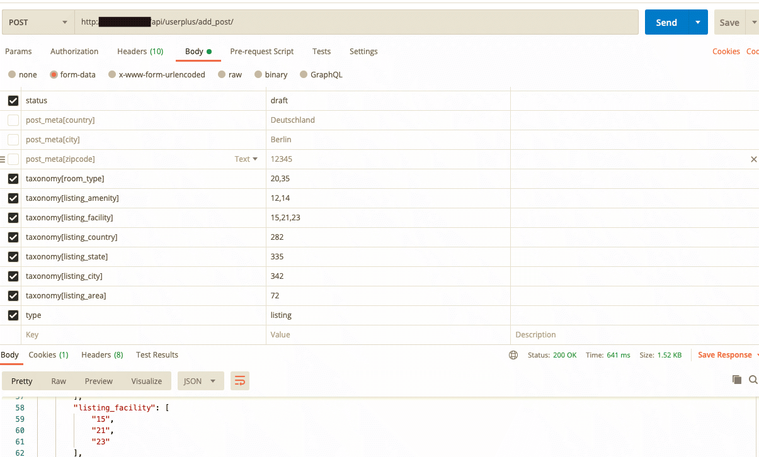Click the blue Send button

point(666,22)
